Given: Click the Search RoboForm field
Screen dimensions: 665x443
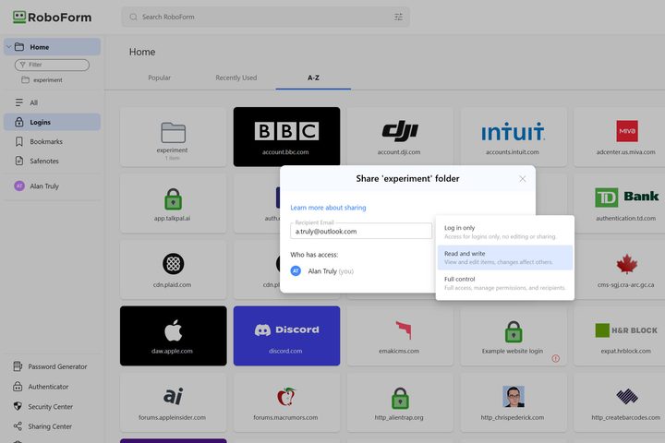Looking at the screenshot, I should [x=265, y=17].
